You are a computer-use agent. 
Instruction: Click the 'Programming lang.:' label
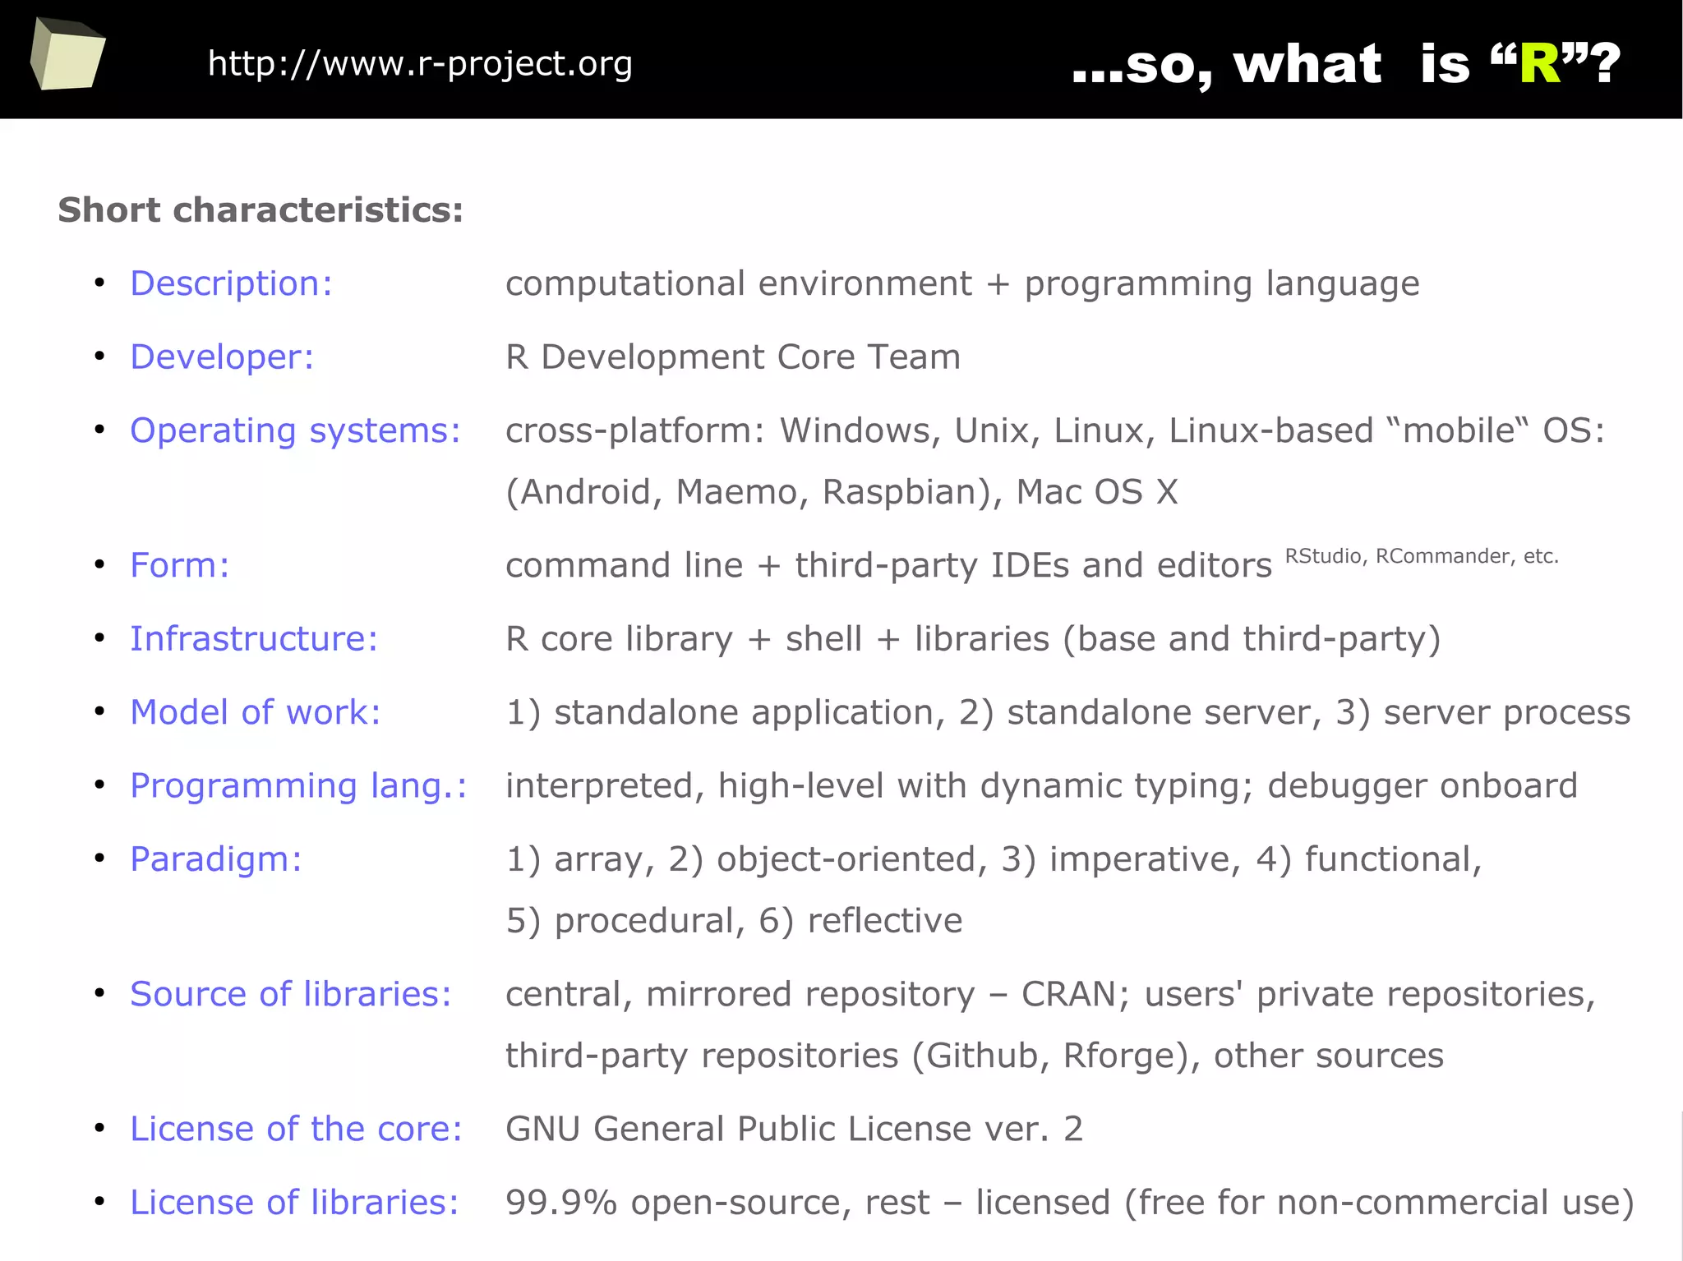pyautogui.click(x=298, y=786)
